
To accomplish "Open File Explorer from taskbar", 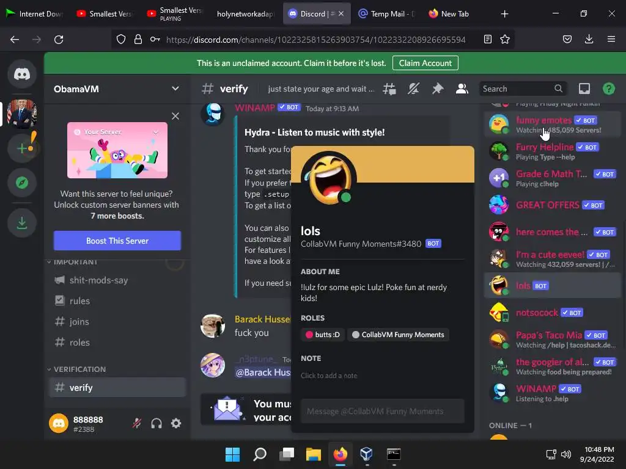I will click(x=314, y=454).
